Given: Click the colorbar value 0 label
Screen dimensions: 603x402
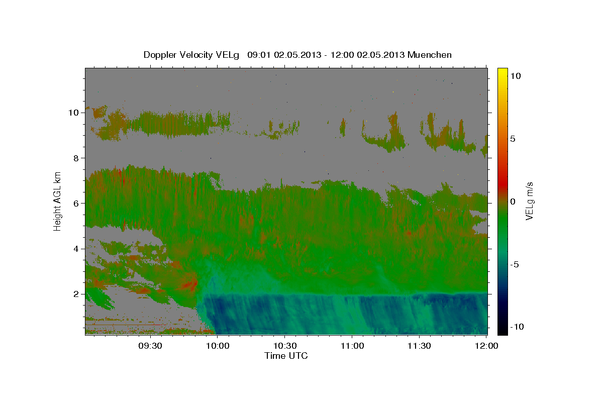Looking at the screenshot, I should (513, 202).
